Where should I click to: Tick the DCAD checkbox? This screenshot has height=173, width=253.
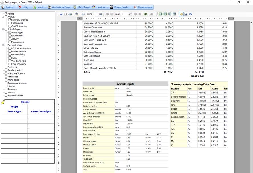[10, 57]
